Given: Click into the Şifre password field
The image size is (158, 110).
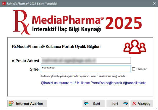Looking at the screenshot, I should click(x=86, y=69).
